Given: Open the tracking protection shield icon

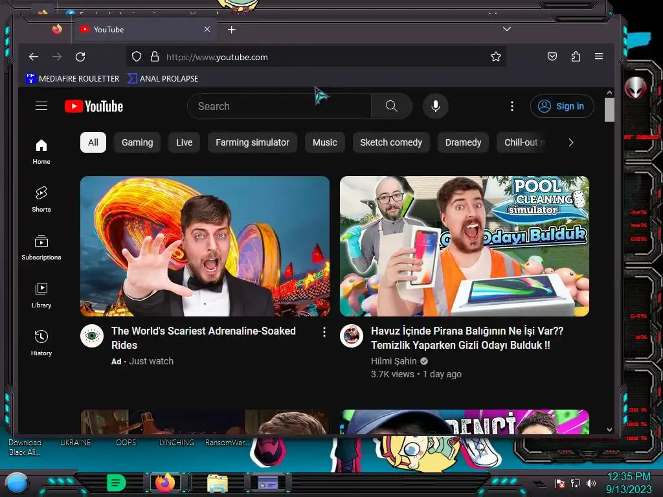Looking at the screenshot, I should click(x=136, y=57).
